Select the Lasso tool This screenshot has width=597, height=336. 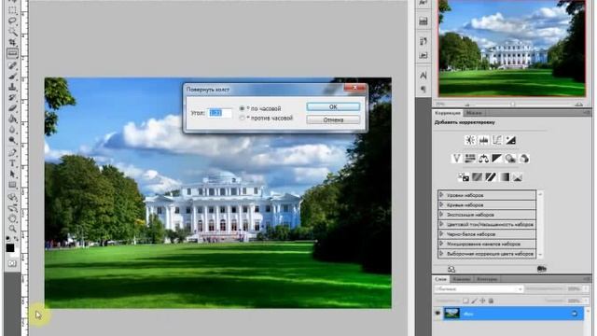point(12,21)
